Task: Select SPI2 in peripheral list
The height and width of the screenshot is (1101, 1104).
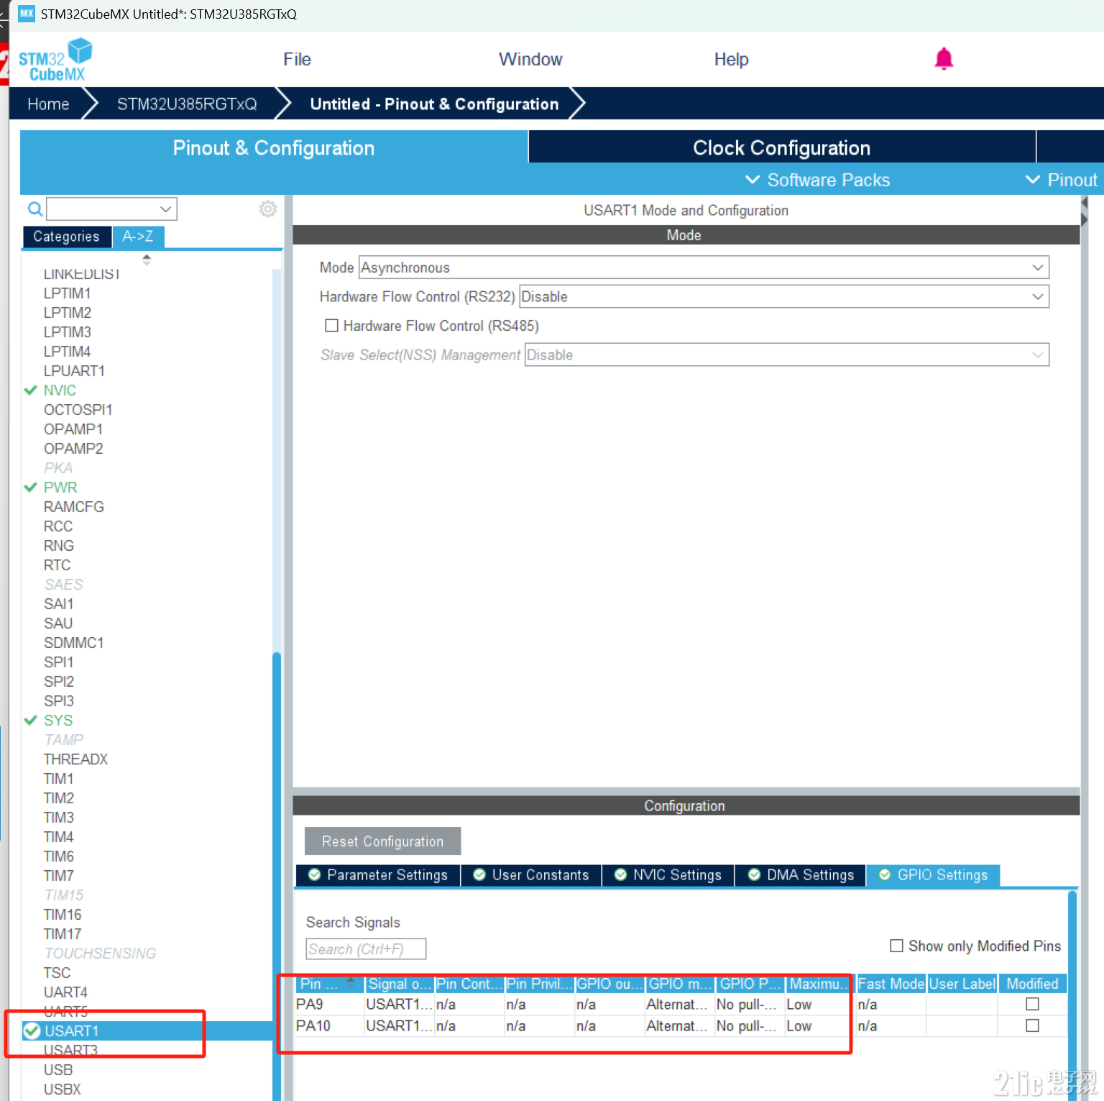Action: (59, 682)
